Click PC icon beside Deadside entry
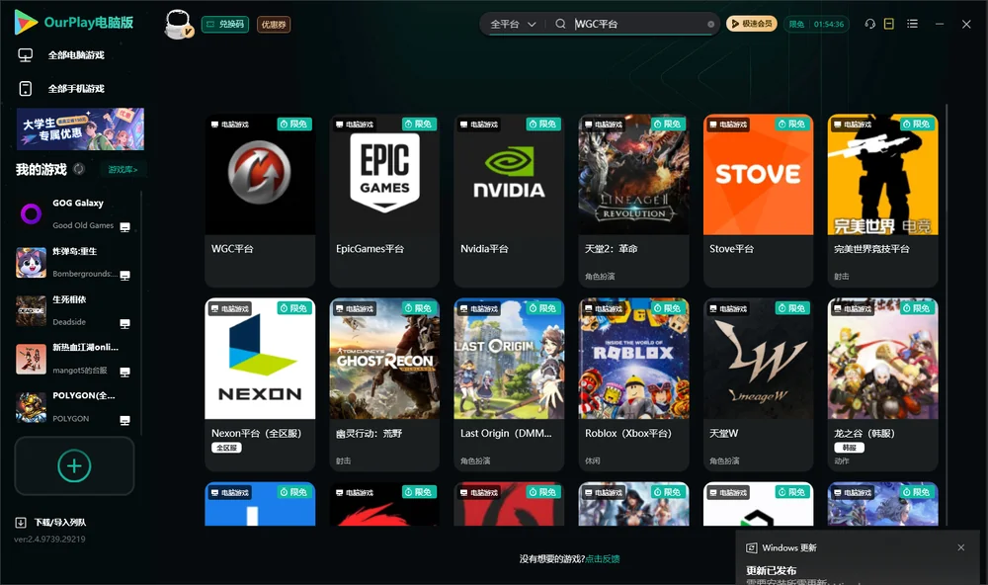 coord(124,323)
